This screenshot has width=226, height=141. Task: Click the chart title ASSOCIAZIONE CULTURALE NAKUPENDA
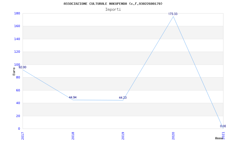pos(113,4)
